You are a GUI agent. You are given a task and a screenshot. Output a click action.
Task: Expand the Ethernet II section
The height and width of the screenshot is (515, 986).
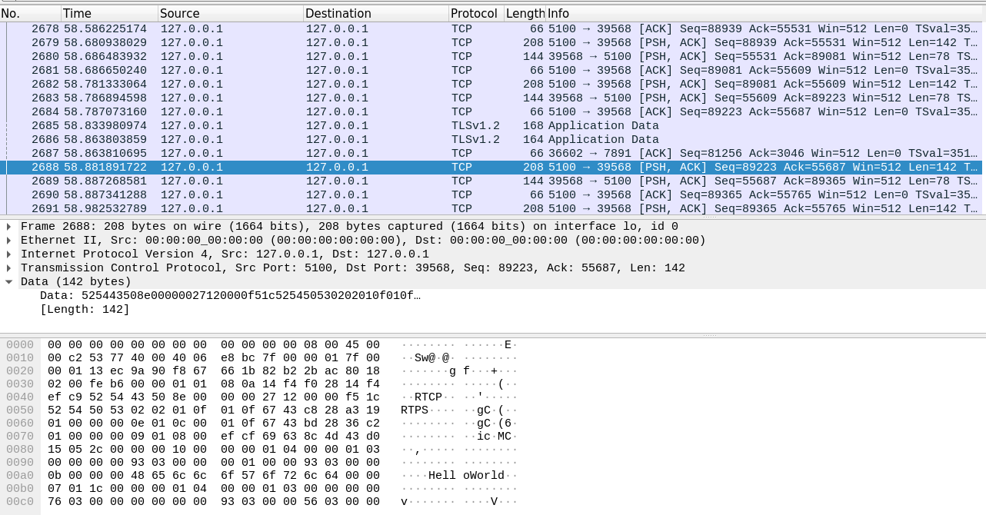point(9,240)
